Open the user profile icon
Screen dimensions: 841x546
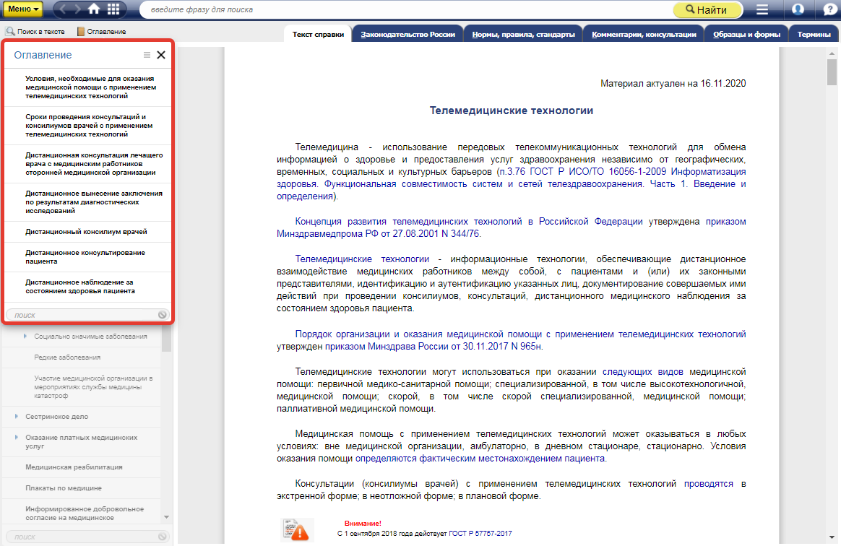point(798,9)
